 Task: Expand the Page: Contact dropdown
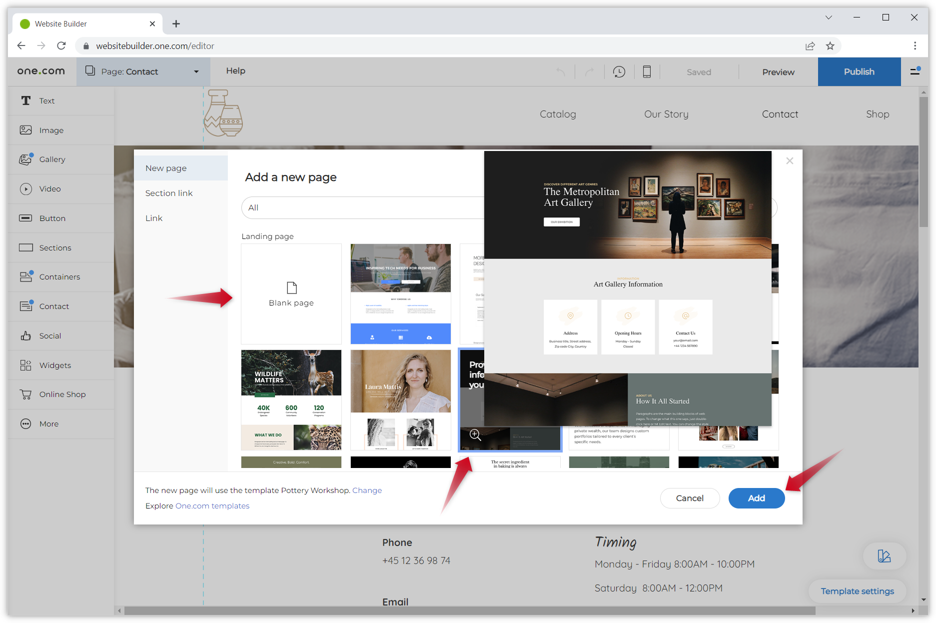(x=196, y=72)
